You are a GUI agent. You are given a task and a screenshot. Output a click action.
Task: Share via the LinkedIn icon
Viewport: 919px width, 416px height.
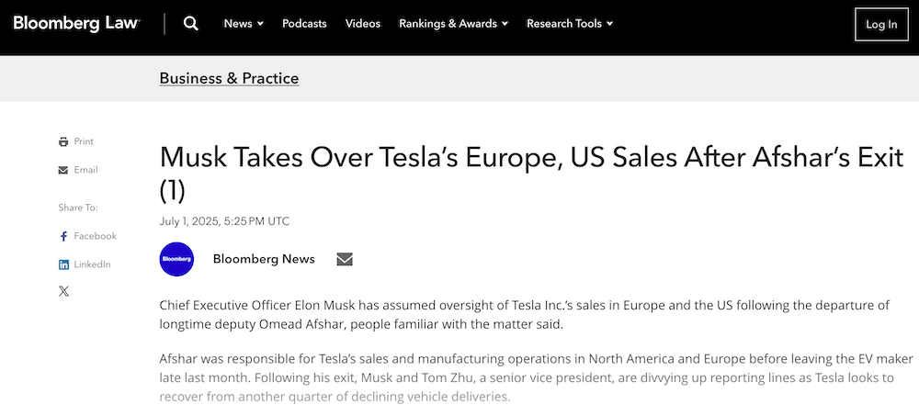coord(63,264)
